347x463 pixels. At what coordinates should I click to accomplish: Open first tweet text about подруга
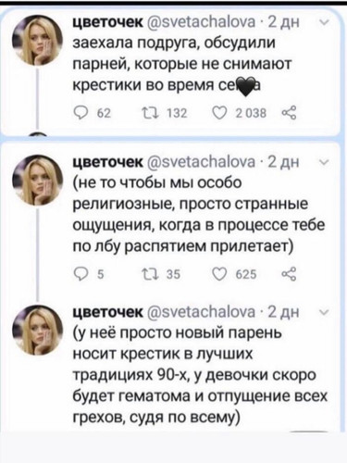(x=182, y=65)
